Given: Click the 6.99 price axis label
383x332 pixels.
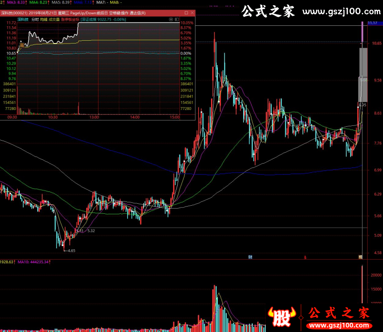Looking at the screenshot, I should point(378,170).
